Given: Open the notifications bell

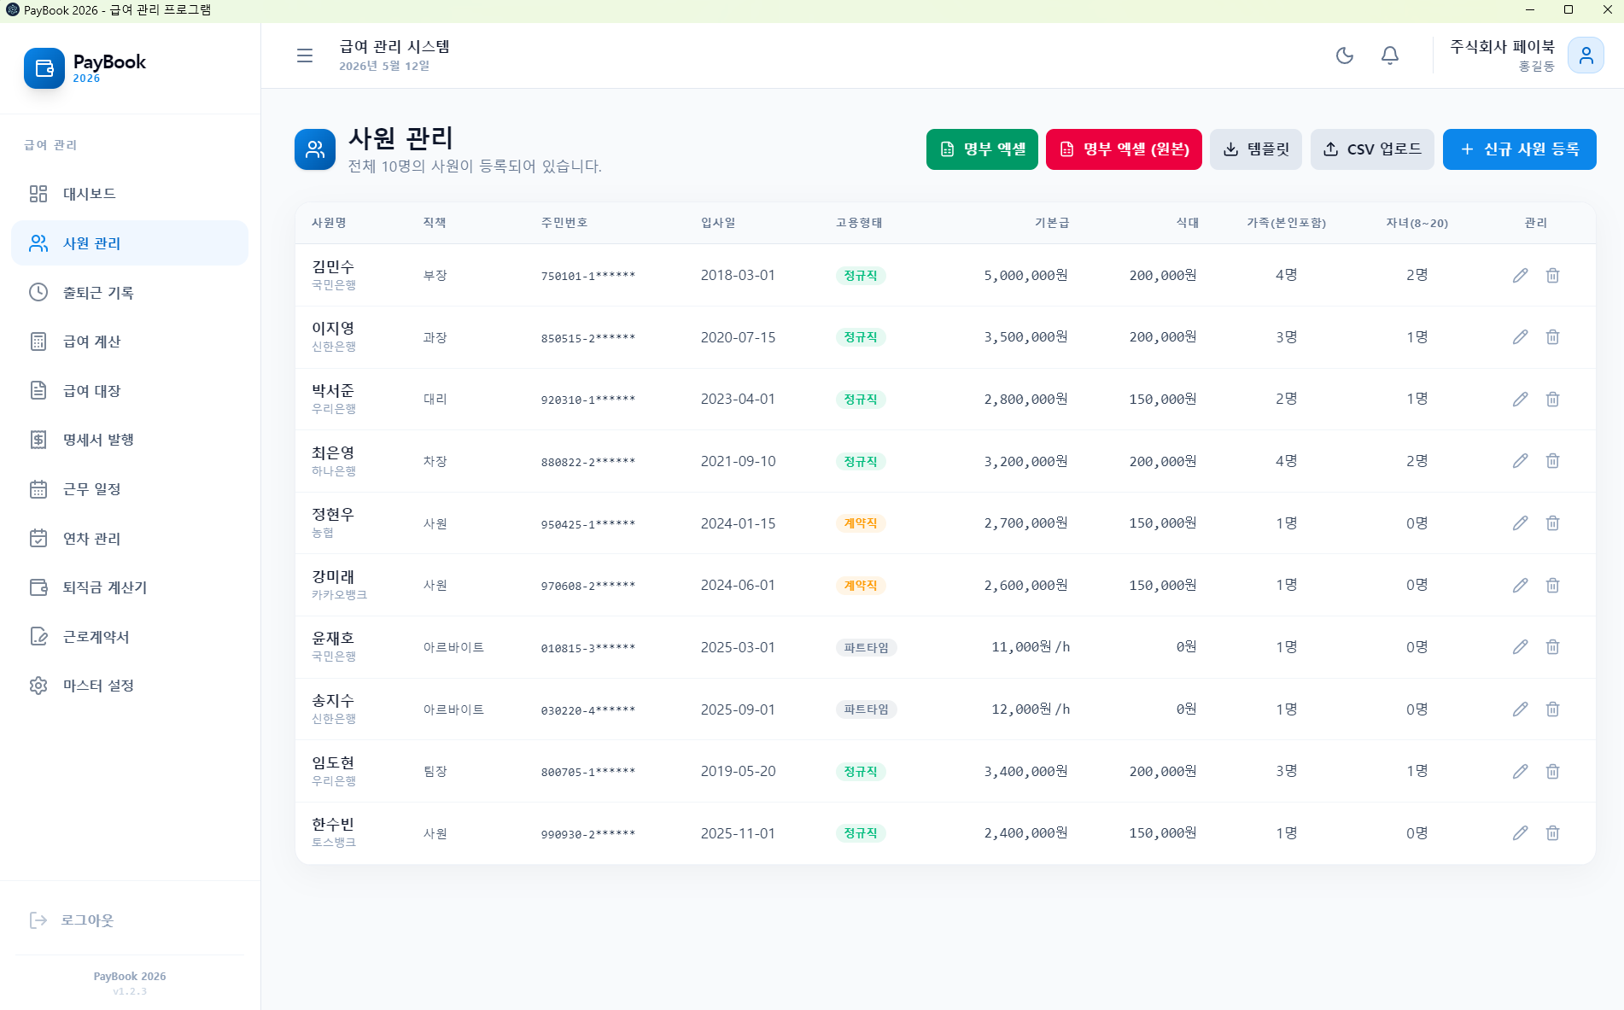Looking at the screenshot, I should 1390,55.
